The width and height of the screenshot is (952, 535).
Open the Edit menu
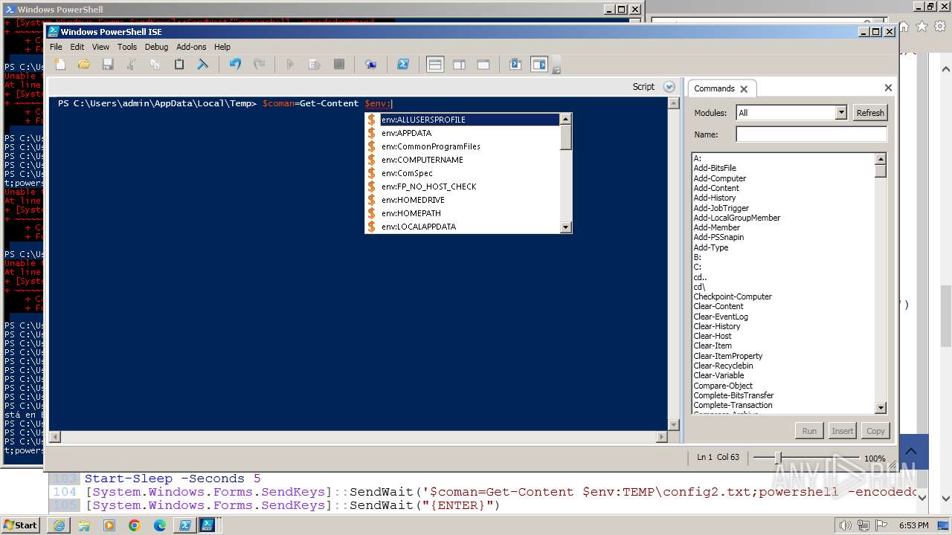77,47
